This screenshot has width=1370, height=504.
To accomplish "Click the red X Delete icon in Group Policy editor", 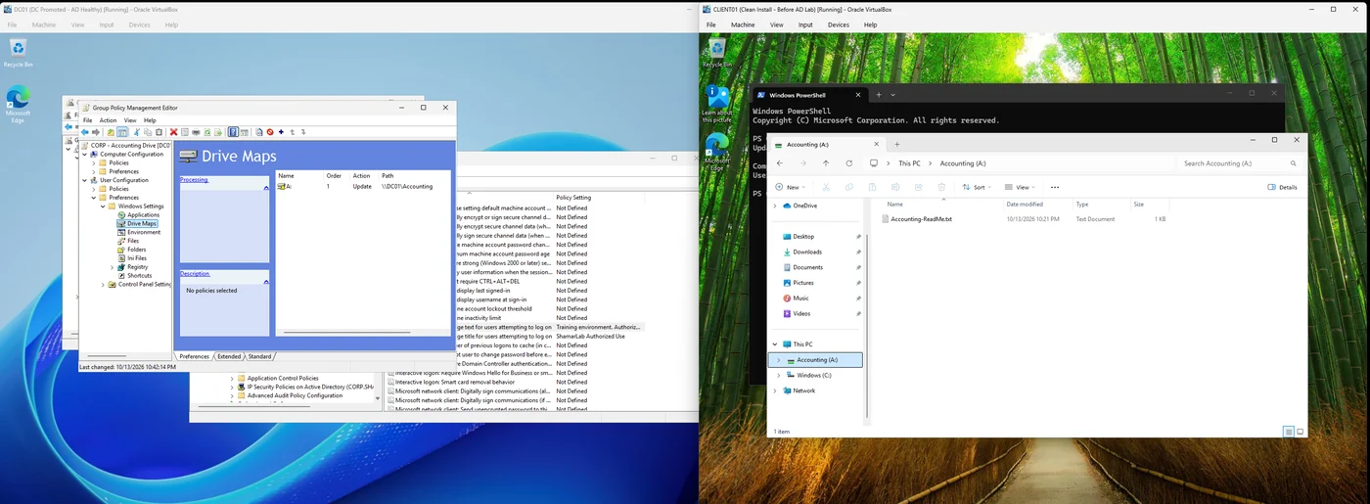I will [173, 132].
